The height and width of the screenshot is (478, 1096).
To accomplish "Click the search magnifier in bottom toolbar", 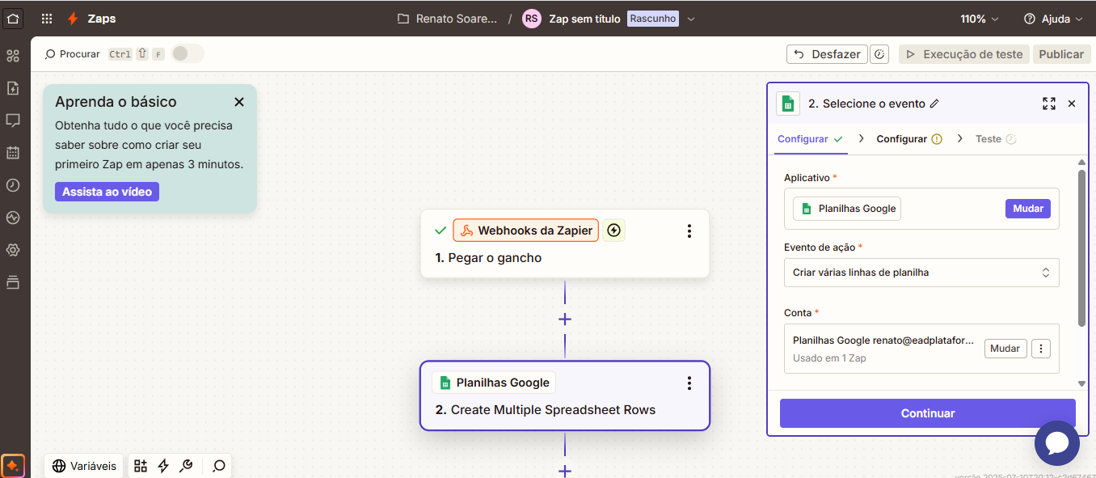I will pyautogui.click(x=218, y=466).
